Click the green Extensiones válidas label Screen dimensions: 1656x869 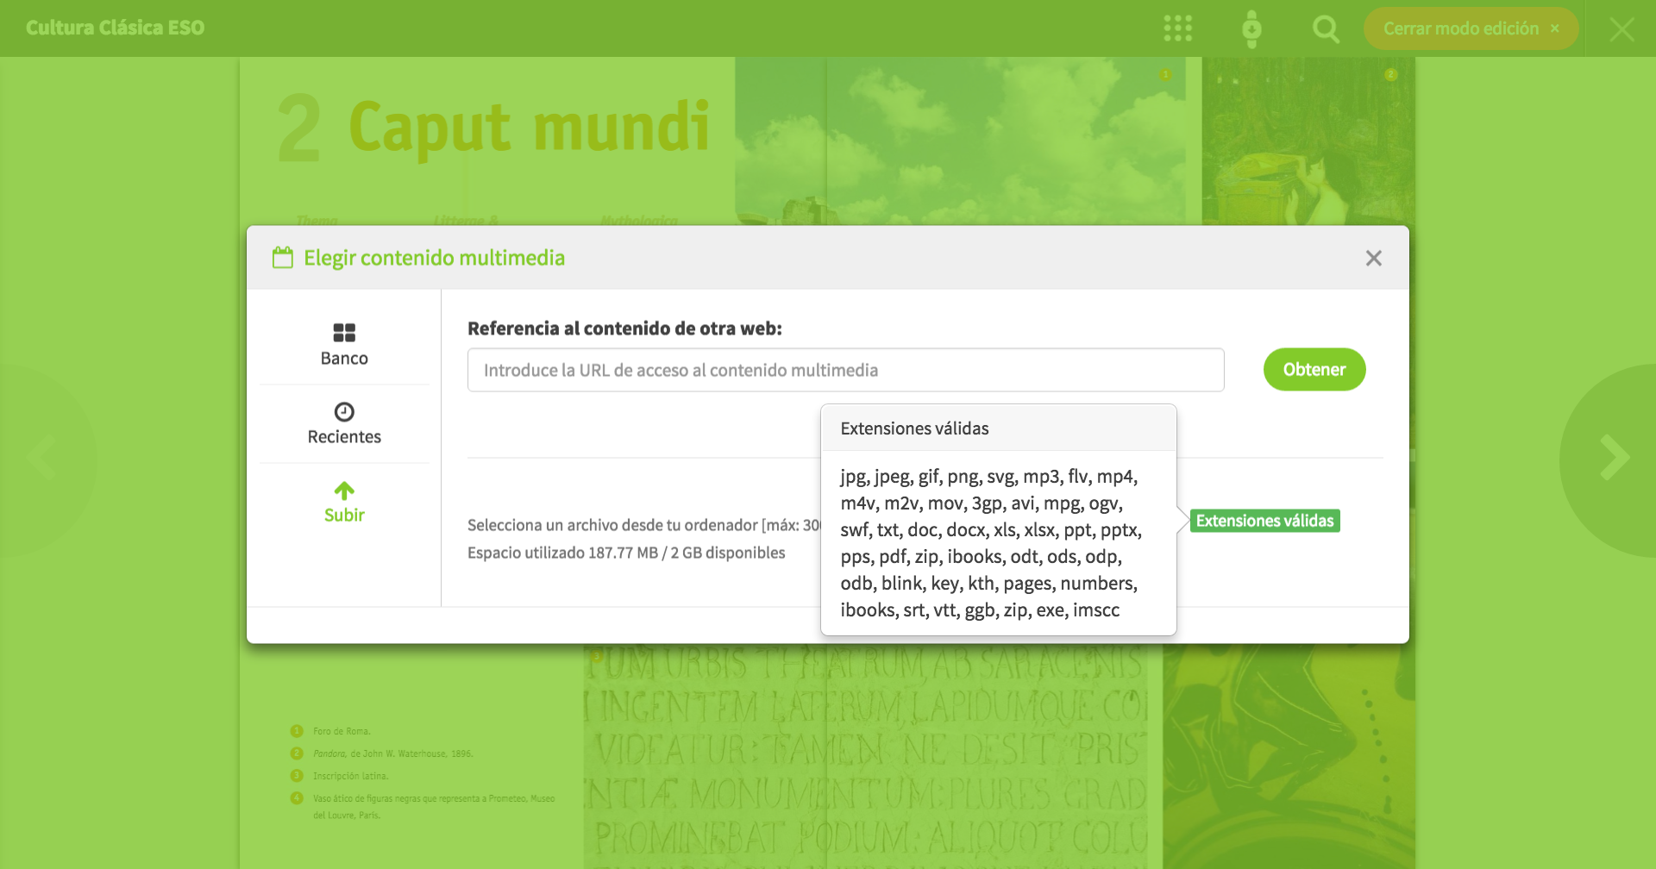(x=1264, y=521)
